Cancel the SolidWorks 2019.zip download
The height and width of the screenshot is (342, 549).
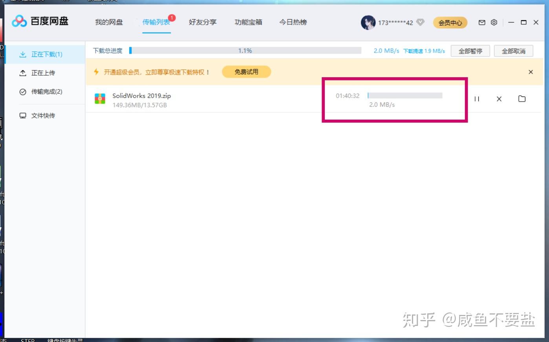(x=499, y=99)
